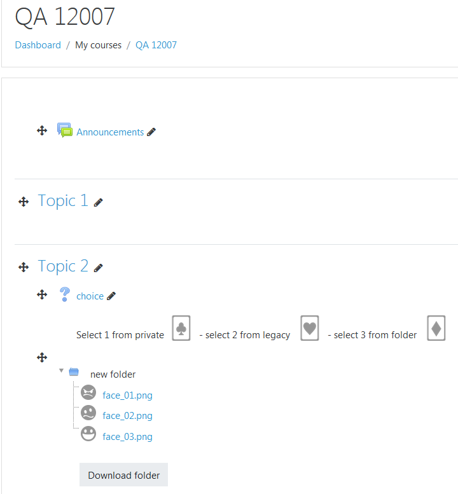Click the move handle beside the choice activity
The height and width of the screenshot is (494, 458).
[42, 294]
